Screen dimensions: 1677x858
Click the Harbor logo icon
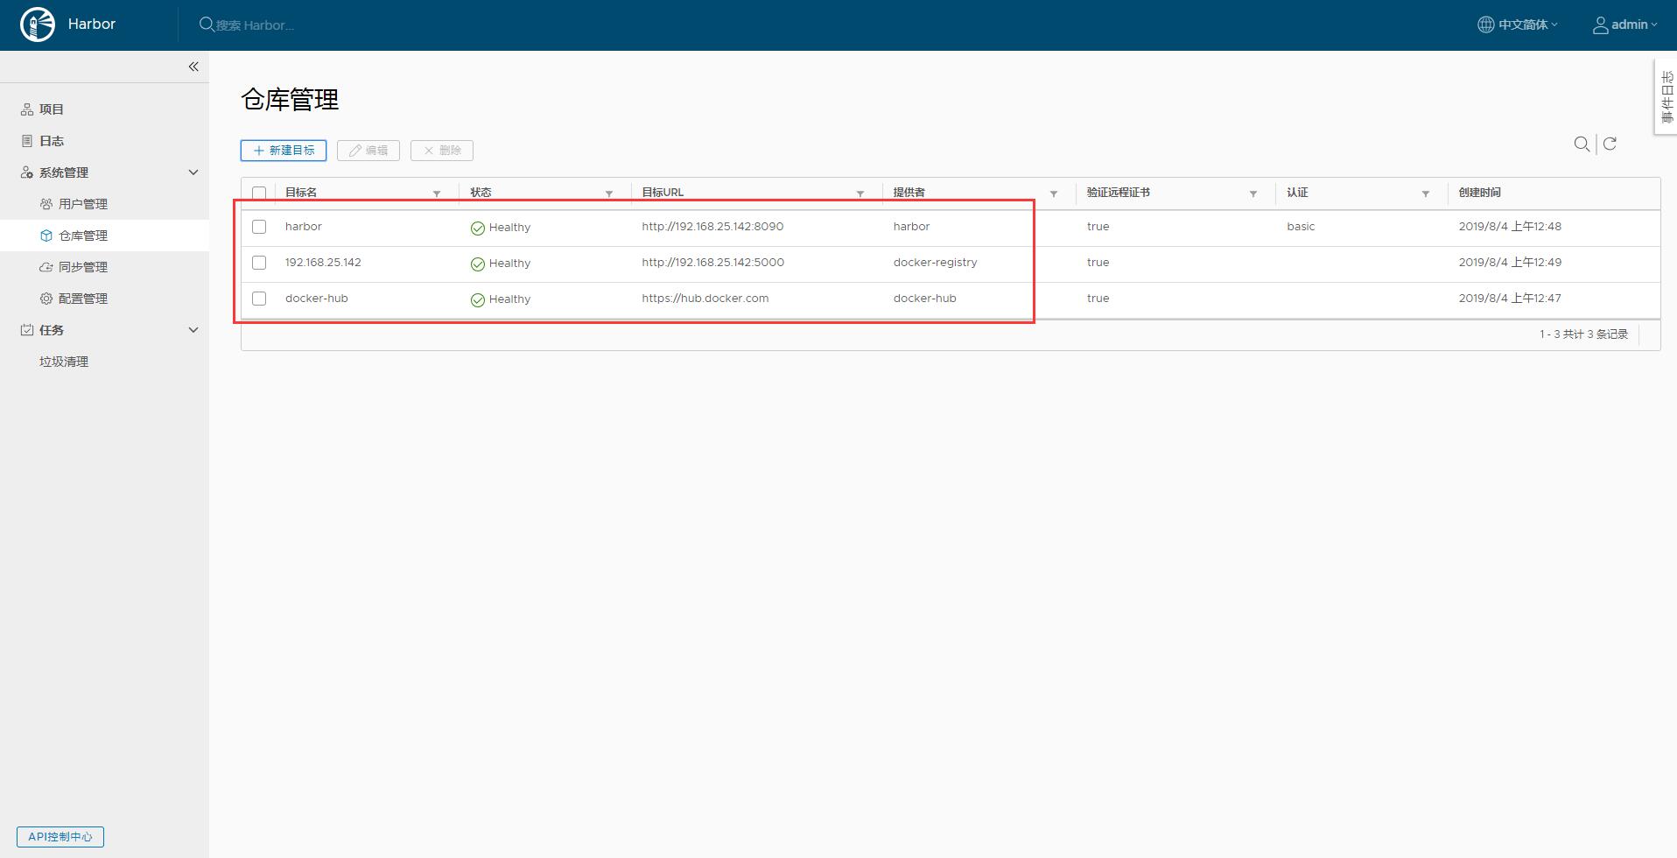point(38,25)
